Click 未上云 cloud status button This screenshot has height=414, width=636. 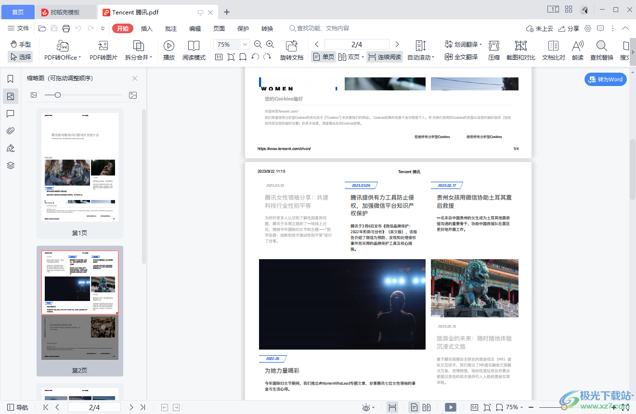pyautogui.click(x=540, y=28)
